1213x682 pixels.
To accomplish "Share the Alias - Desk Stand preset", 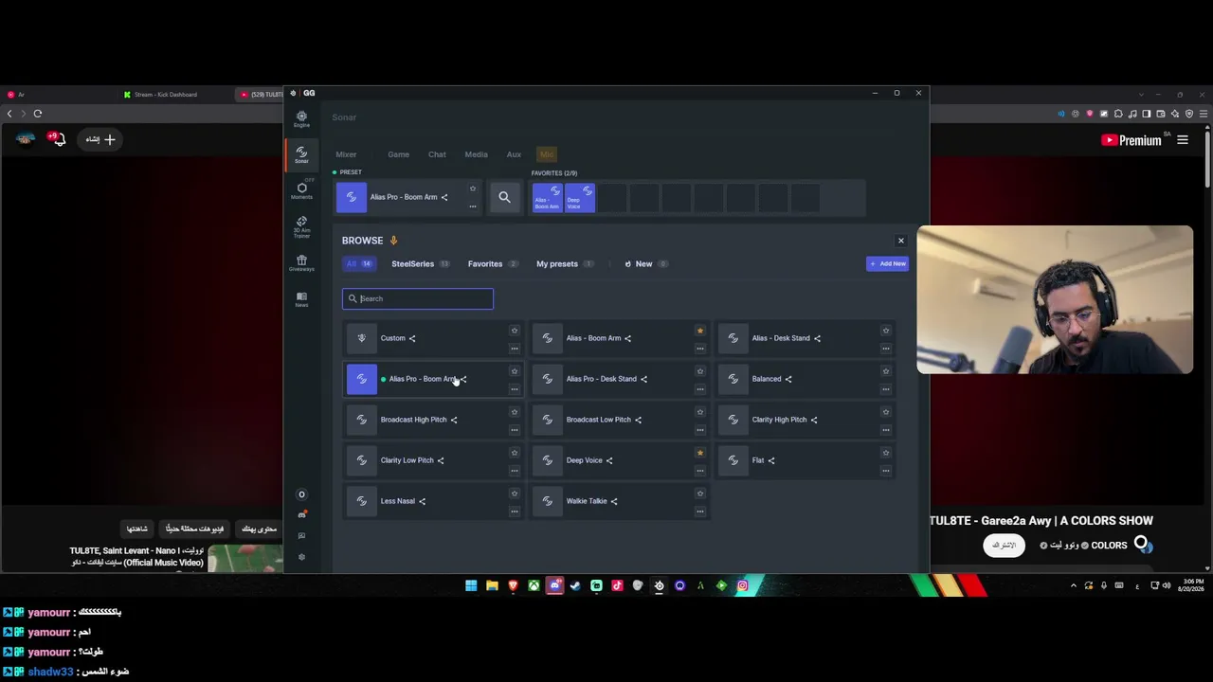I will coord(817,338).
